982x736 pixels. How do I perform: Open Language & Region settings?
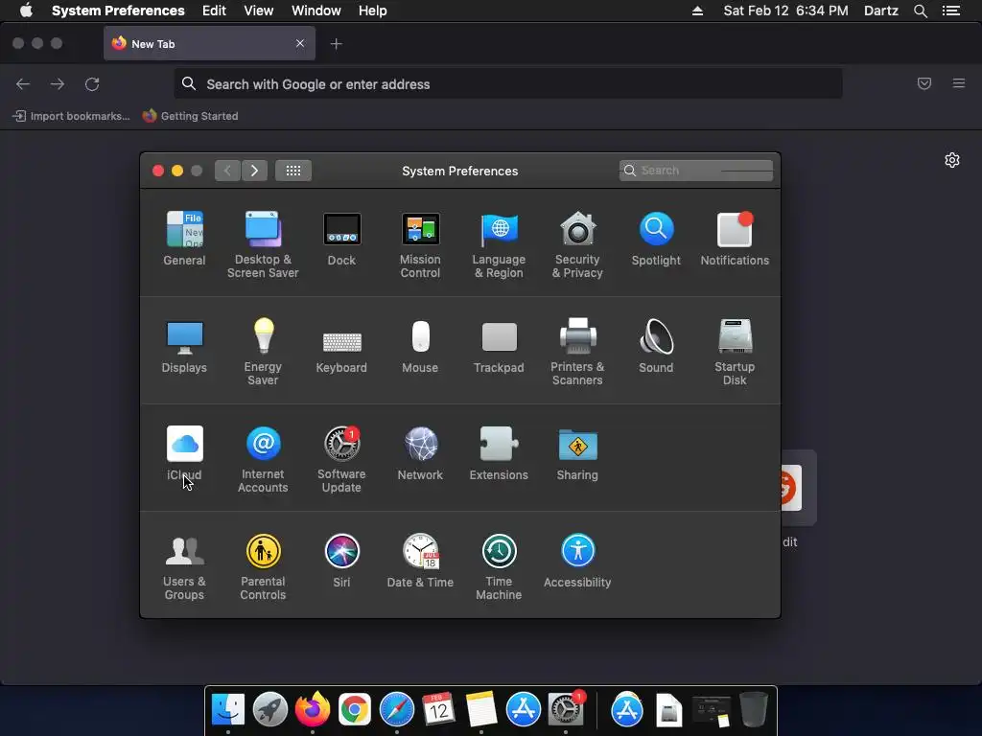tap(499, 244)
